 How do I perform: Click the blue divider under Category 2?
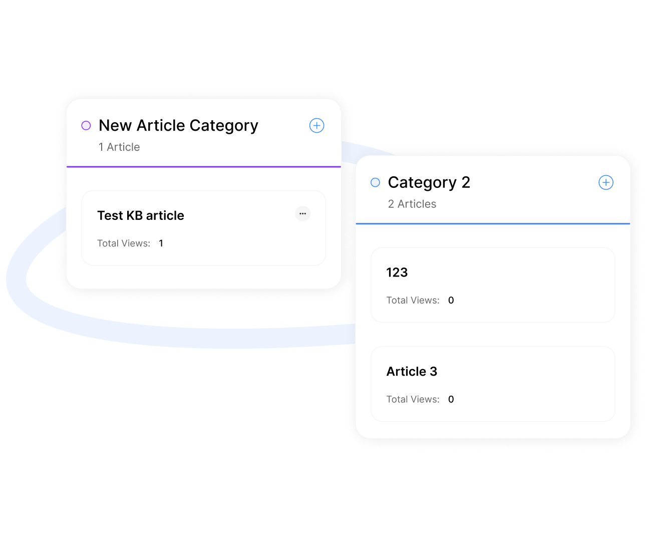click(493, 223)
